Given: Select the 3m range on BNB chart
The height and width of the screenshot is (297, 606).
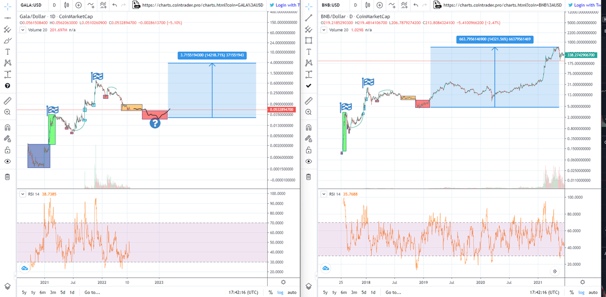Looking at the screenshot, I should coord(354,292).
